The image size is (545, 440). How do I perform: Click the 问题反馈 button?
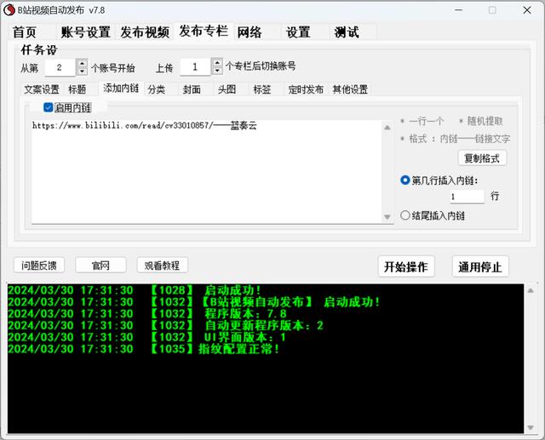tap(39, 266)
